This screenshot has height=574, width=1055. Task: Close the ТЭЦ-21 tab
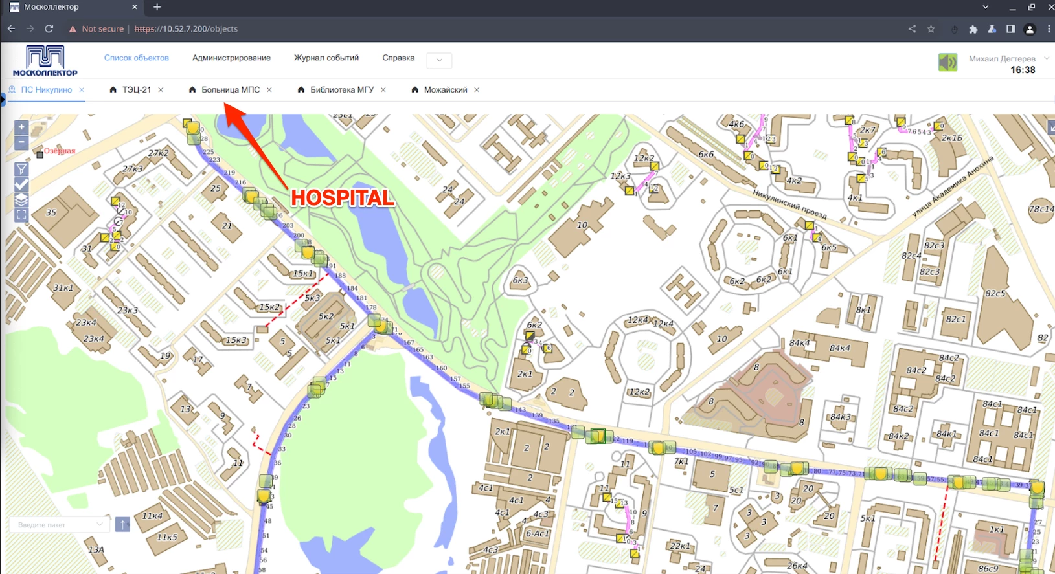coord(161,90)
